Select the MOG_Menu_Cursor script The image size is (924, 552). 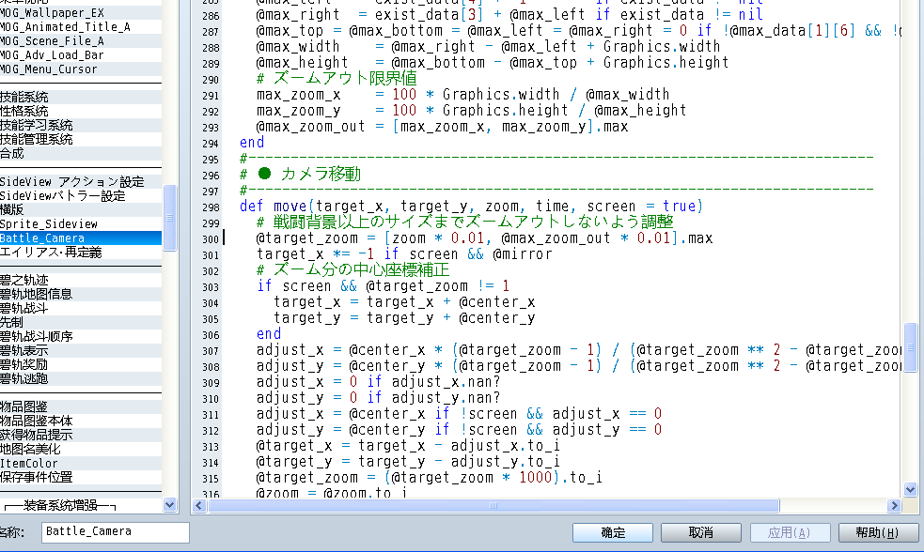[81, 69]
